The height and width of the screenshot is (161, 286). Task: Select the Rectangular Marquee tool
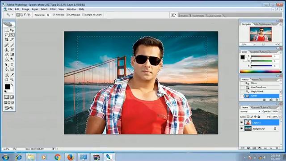pyautogui.click(x=7, y=30)
